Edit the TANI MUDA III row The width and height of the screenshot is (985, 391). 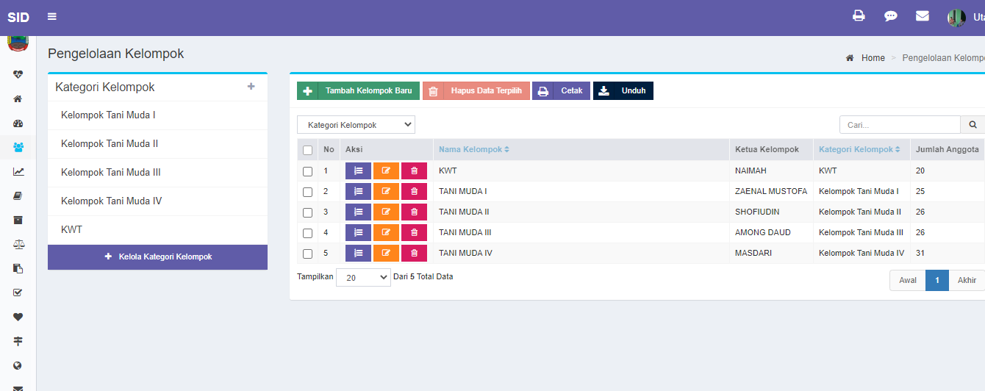coord(386,232)
